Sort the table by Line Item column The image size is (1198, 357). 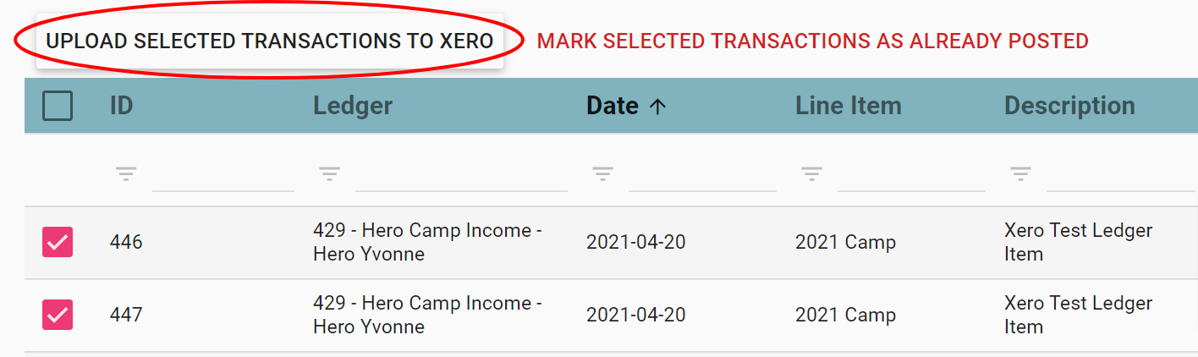coord(848,106)
